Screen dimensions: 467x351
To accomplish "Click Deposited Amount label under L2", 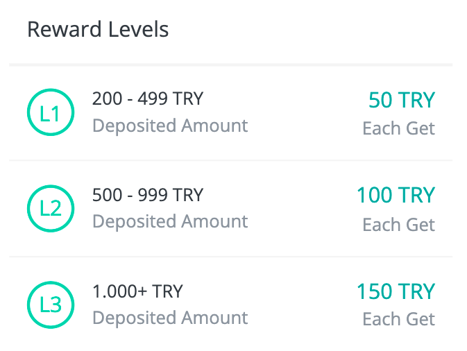I will [170, 221].
